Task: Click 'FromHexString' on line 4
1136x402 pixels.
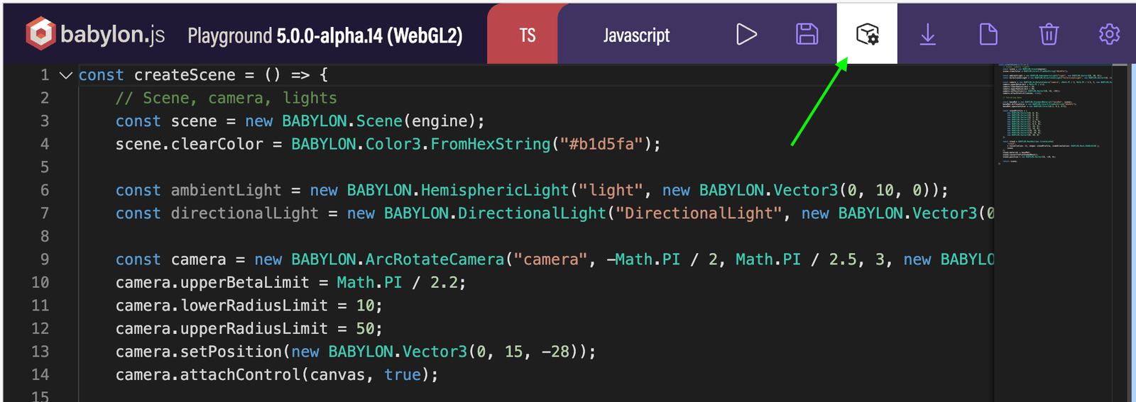Action: [491, 144]
